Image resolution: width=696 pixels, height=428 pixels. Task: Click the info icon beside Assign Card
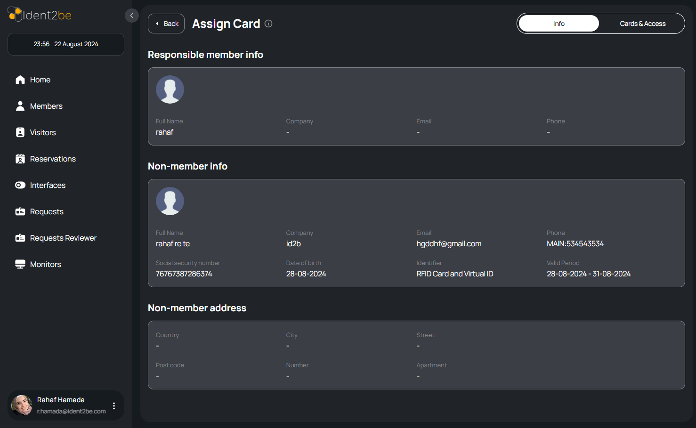coord(268,24)
